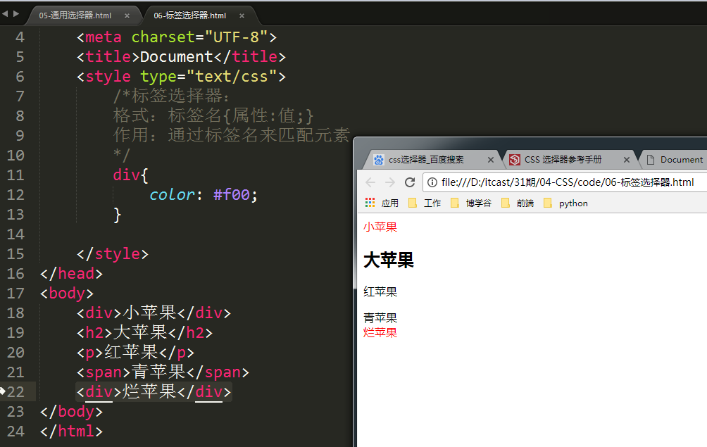The height and width of the screenshot is (447, 707).
Task: Click the 青苹果 text in page
Action: (x=380, y=318)
